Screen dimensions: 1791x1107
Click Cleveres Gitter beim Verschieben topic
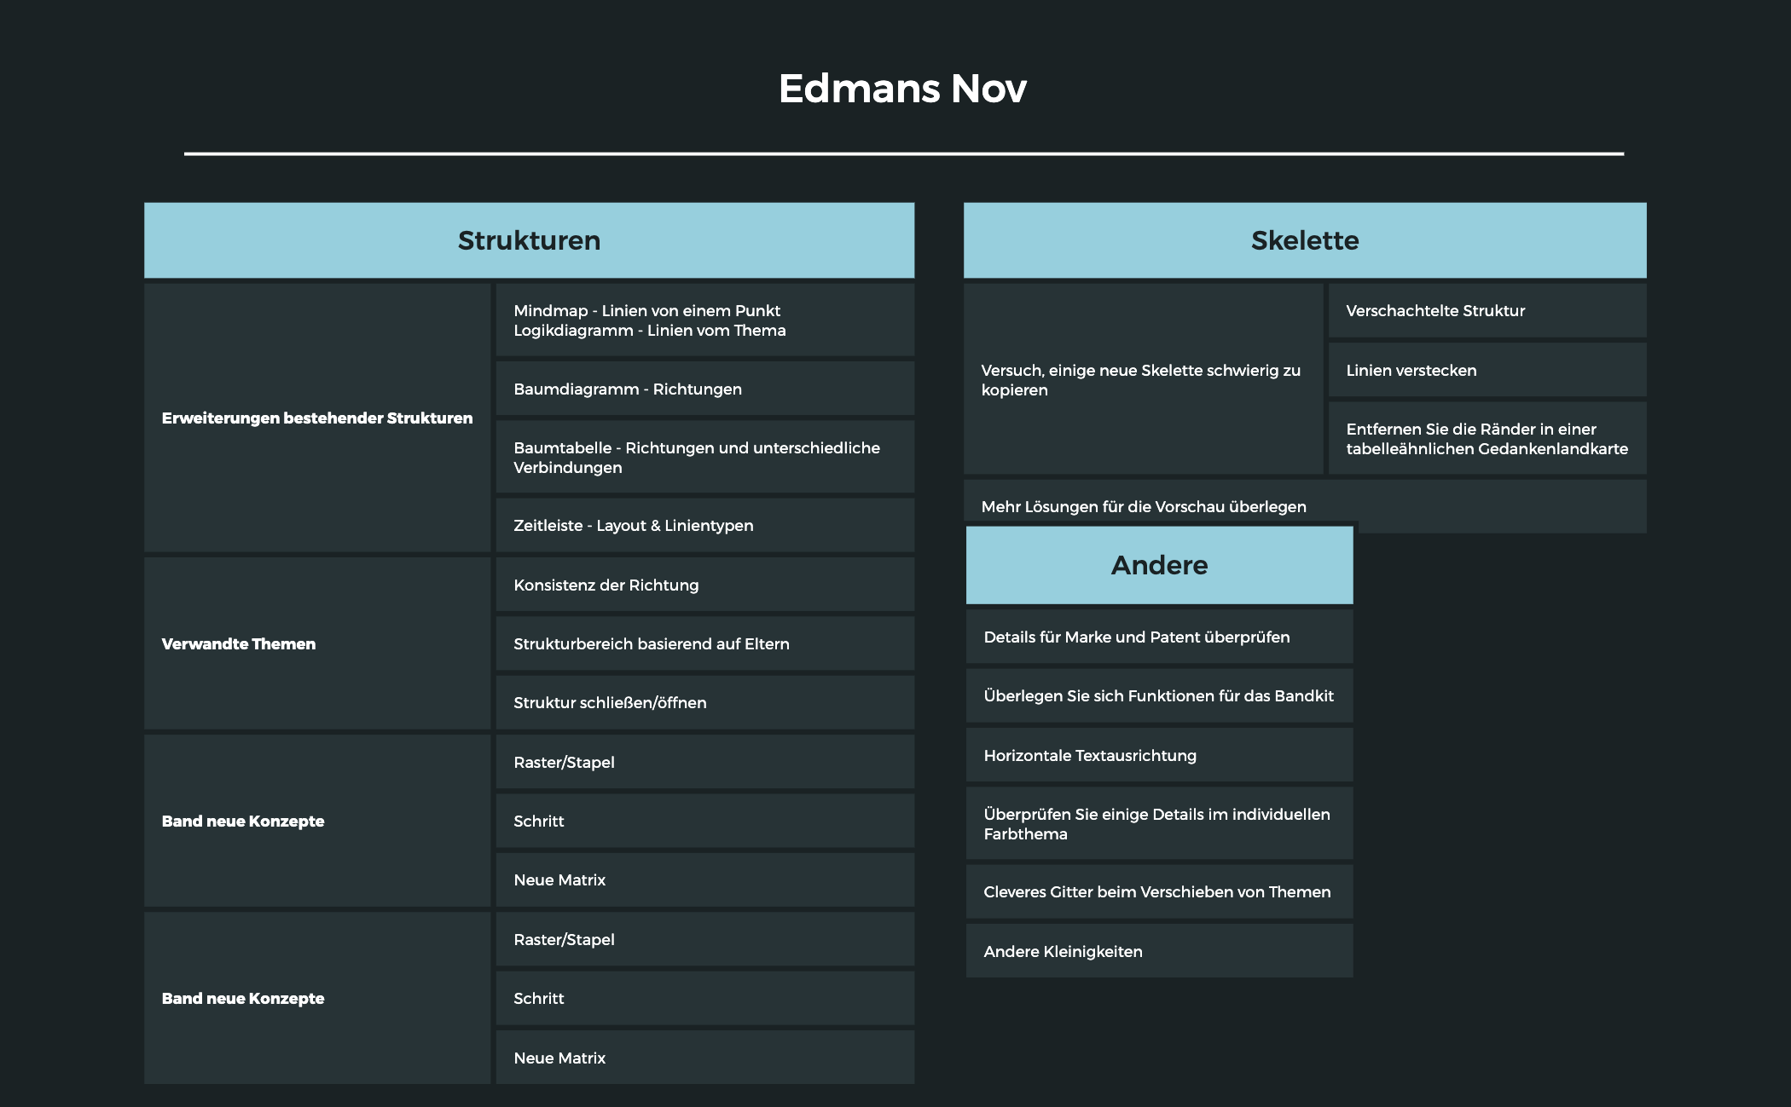tap(1159, 891)
